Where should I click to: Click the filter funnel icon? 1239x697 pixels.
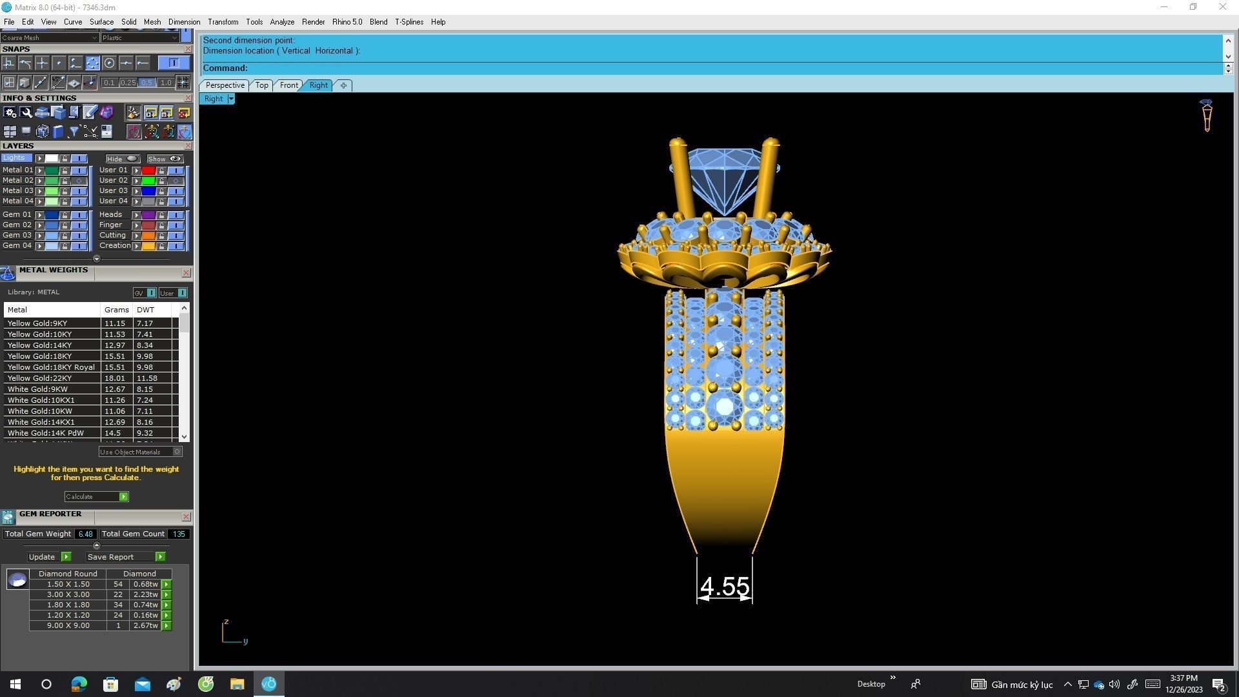tap(74, 132)
